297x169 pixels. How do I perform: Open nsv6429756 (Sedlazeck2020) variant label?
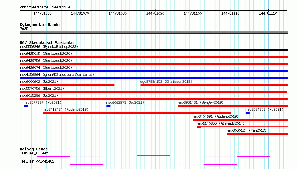tap(46, 61)
